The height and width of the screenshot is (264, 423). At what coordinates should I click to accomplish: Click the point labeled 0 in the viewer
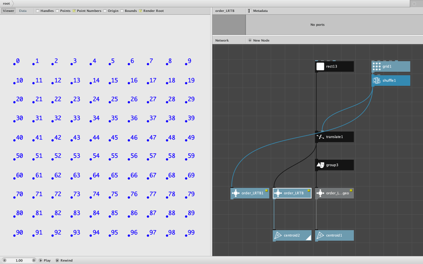(x=14, y=64)
